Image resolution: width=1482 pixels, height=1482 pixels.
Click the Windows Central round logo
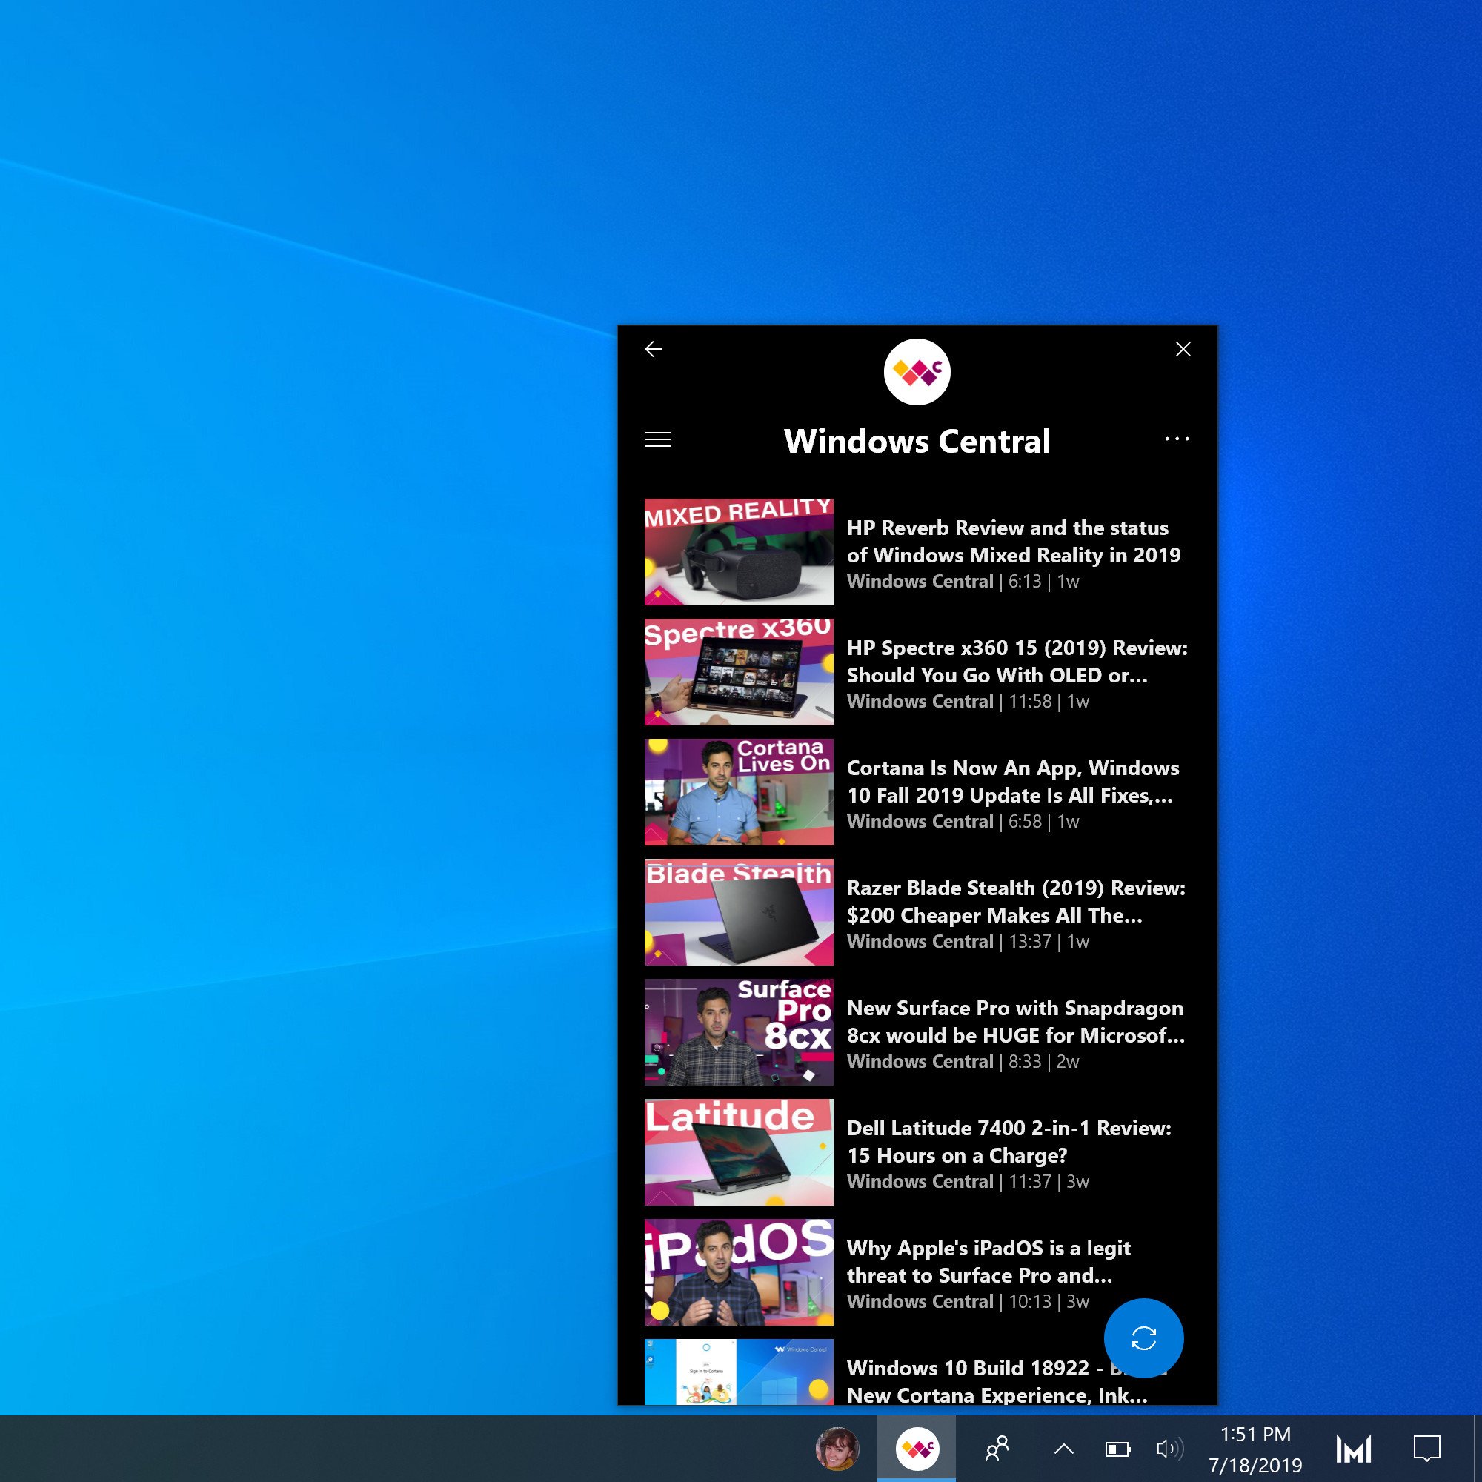917,372
